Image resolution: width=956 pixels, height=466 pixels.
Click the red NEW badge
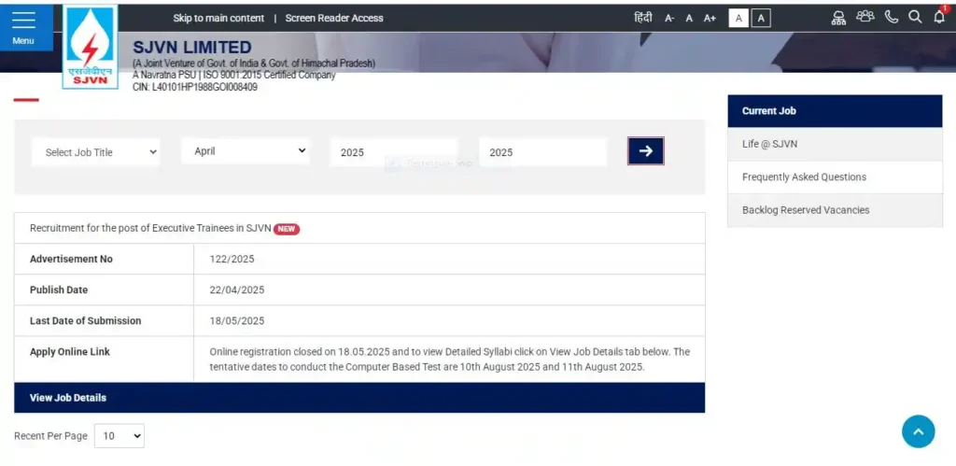coord(287,230)
